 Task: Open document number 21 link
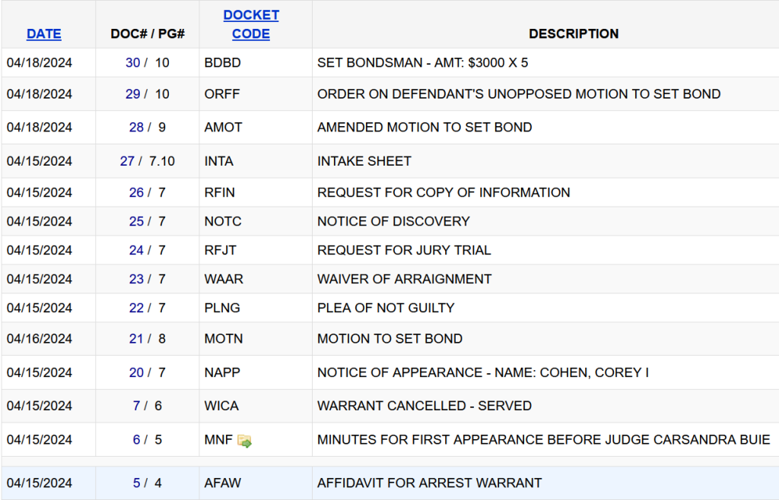click(136, 339)
